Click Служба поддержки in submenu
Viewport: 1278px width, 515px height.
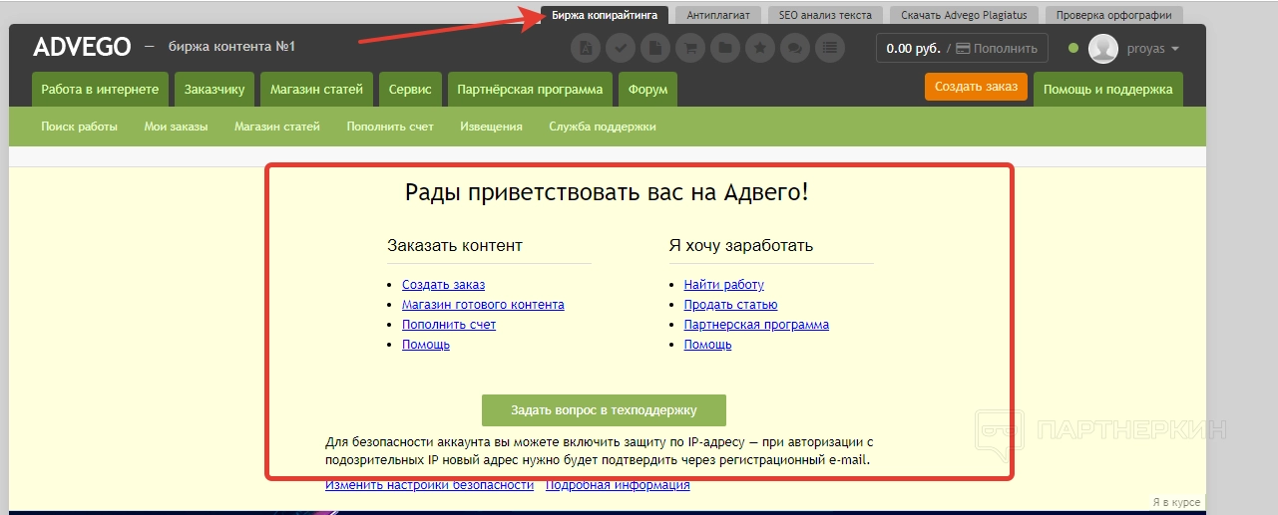click(603, 127)
